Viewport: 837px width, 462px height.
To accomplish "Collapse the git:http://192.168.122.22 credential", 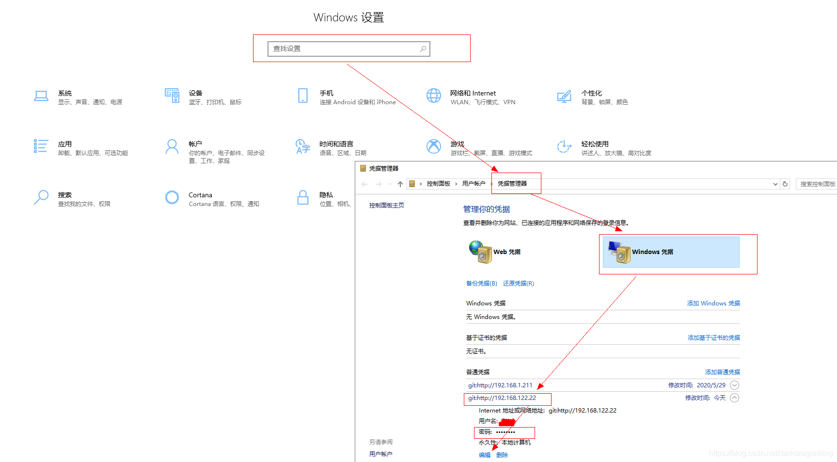I will pos(735,398).
